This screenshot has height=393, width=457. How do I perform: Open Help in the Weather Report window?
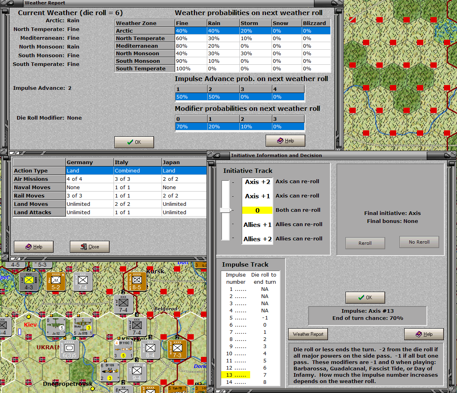[x=285, y=141]
